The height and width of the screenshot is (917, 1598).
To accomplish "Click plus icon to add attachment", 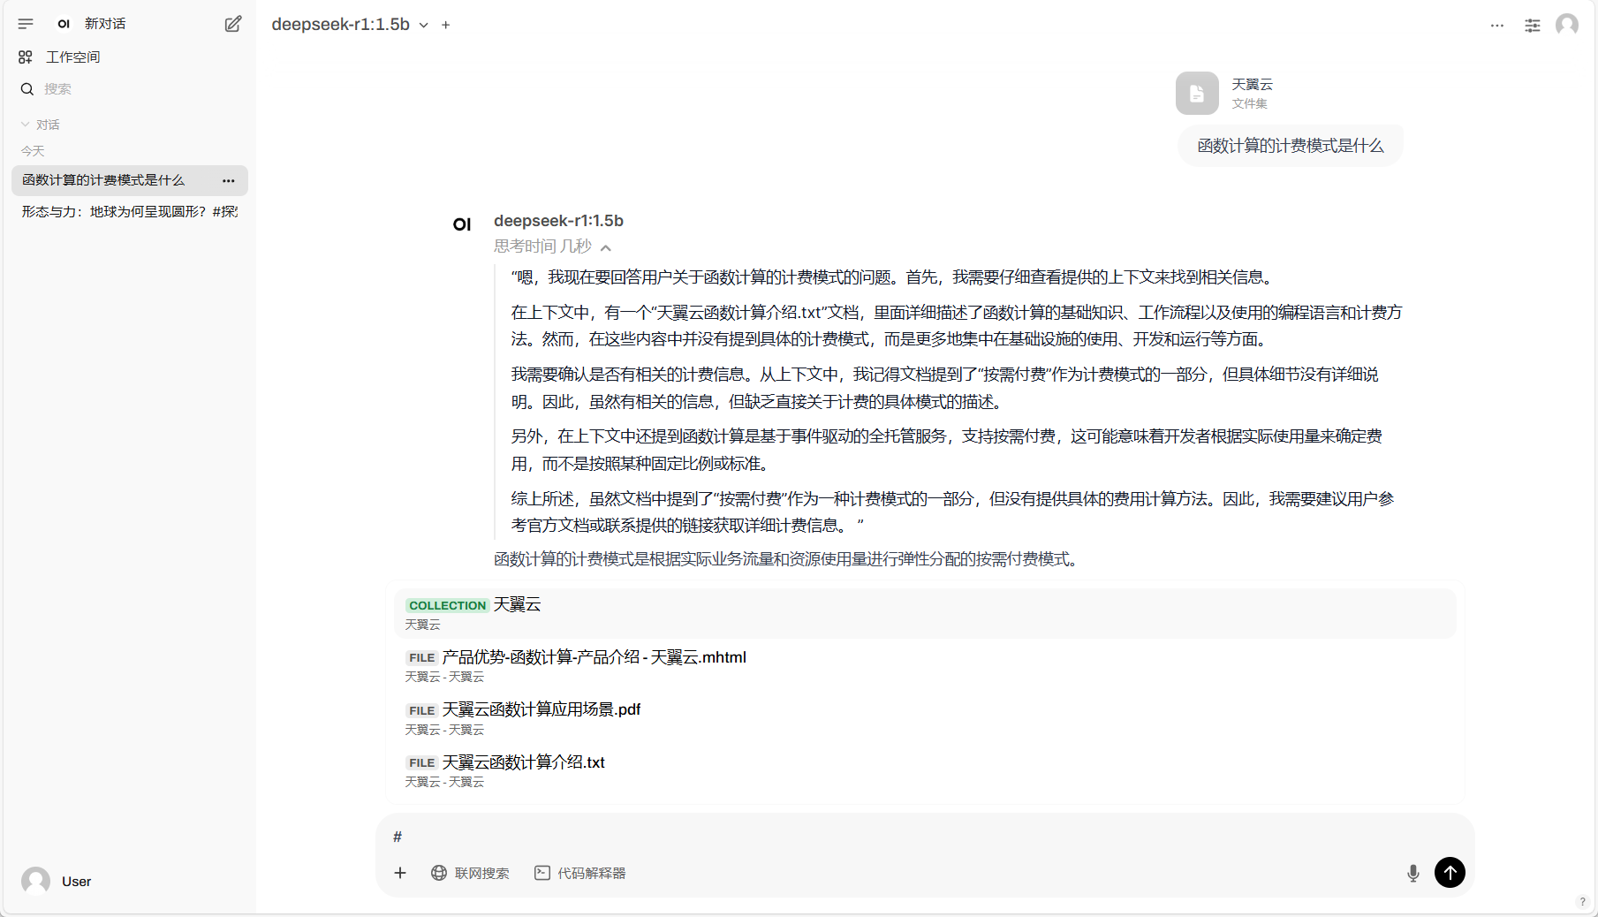I will [x=400, y=873].
